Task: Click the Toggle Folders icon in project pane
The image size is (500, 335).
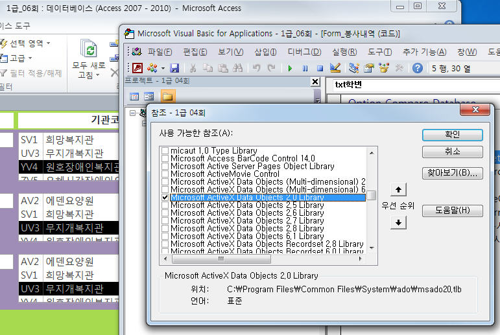Action: pyautogui.click(x=167, y=97)
